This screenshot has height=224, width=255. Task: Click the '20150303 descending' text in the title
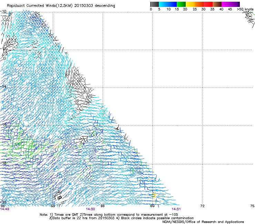(95, 6)
